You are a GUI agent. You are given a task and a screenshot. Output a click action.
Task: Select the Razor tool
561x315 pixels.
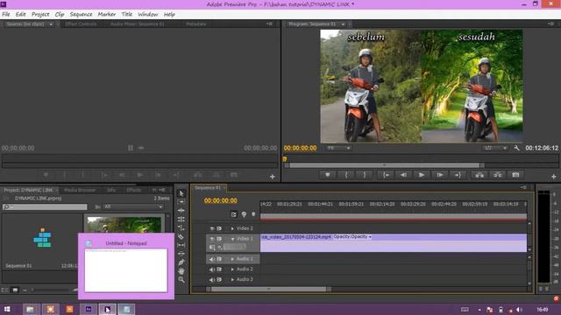point(181,236)
